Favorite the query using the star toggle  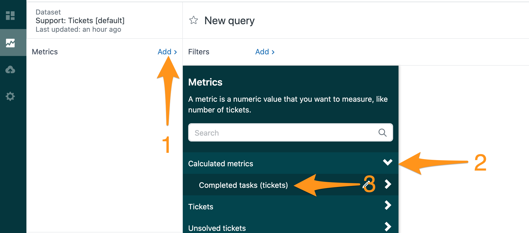194,20
